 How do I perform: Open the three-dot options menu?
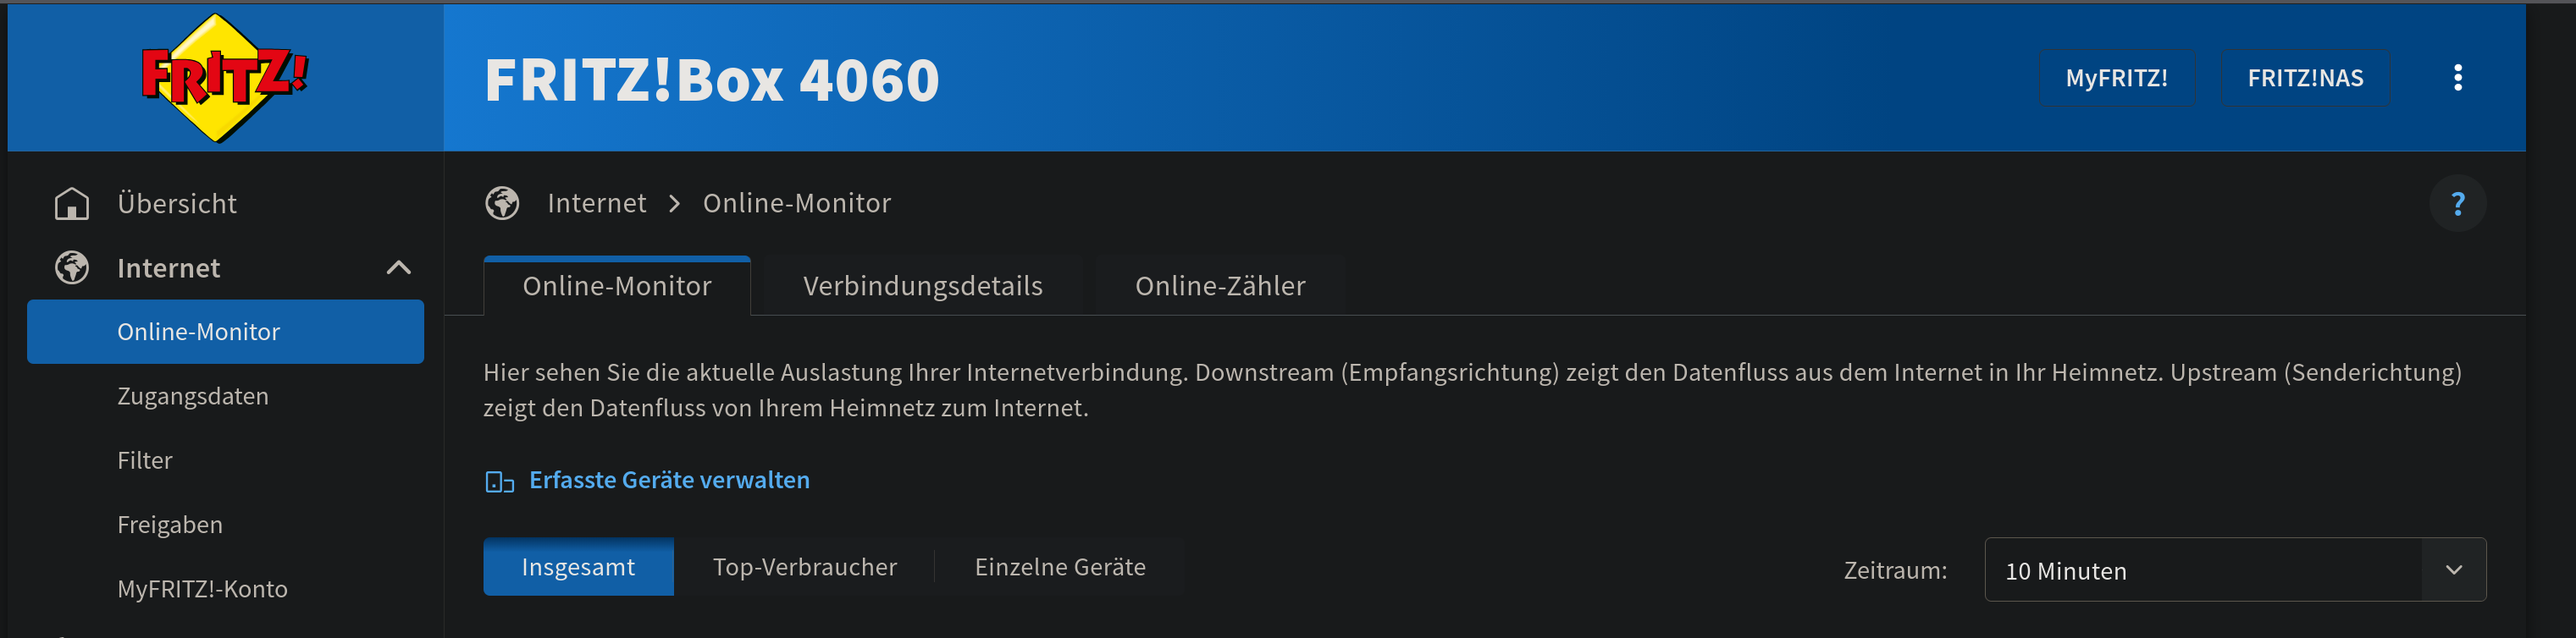[x=2457, y=78]
